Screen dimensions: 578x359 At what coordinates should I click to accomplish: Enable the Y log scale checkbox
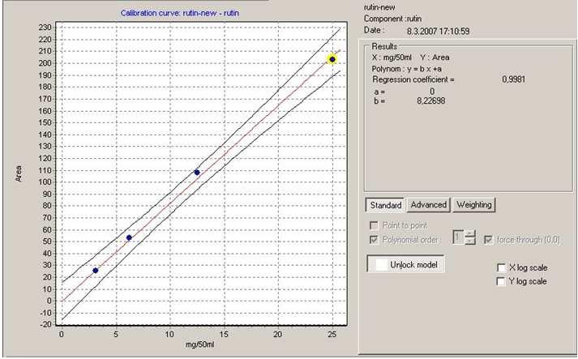point(501,281)
